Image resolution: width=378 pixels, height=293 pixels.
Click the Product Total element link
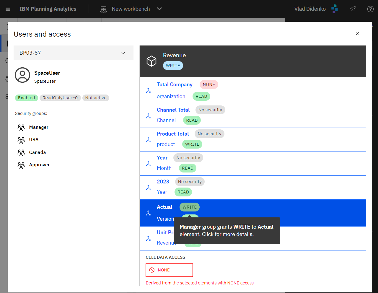(173, 134)
